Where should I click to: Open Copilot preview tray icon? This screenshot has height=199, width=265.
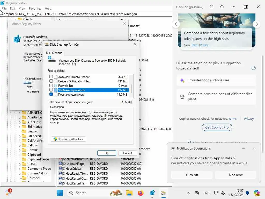click(257, 193)
